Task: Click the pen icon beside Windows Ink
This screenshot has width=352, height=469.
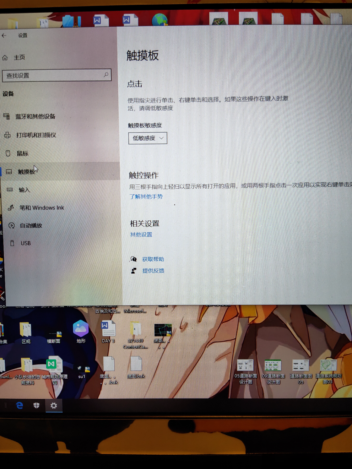Action: click(x=11, y=208)
